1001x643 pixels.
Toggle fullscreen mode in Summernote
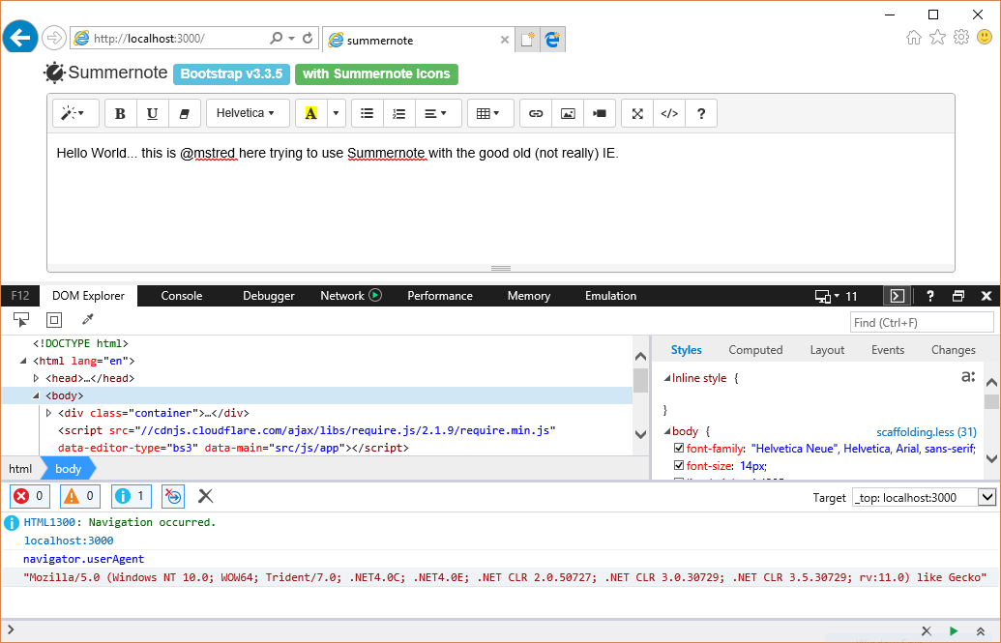coord(636,113)
